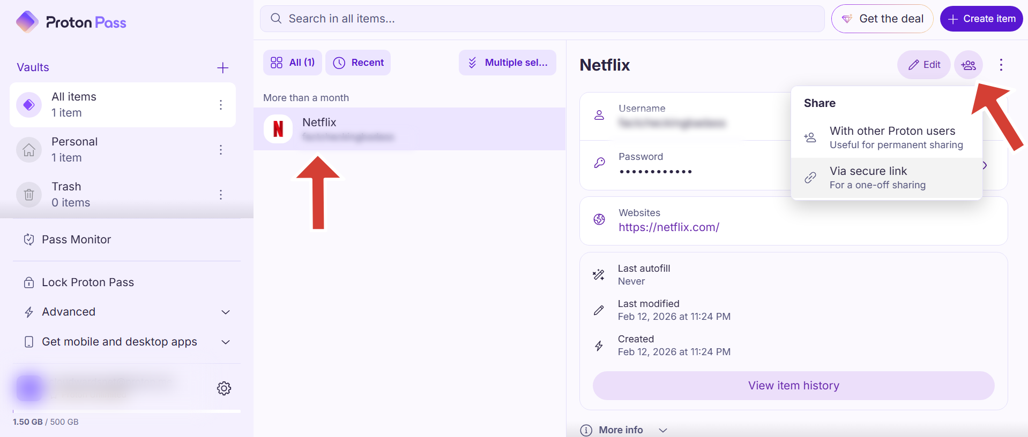Expand the Advanced section

click(226, 312)
